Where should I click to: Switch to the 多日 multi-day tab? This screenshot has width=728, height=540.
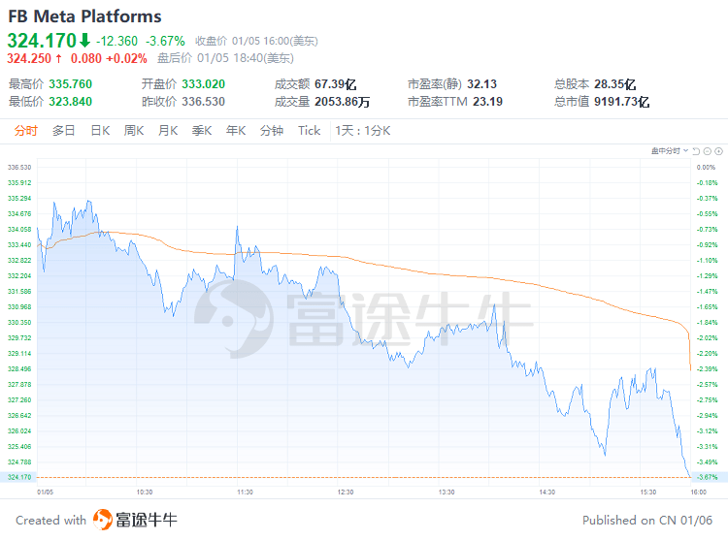tap(64, 131)
